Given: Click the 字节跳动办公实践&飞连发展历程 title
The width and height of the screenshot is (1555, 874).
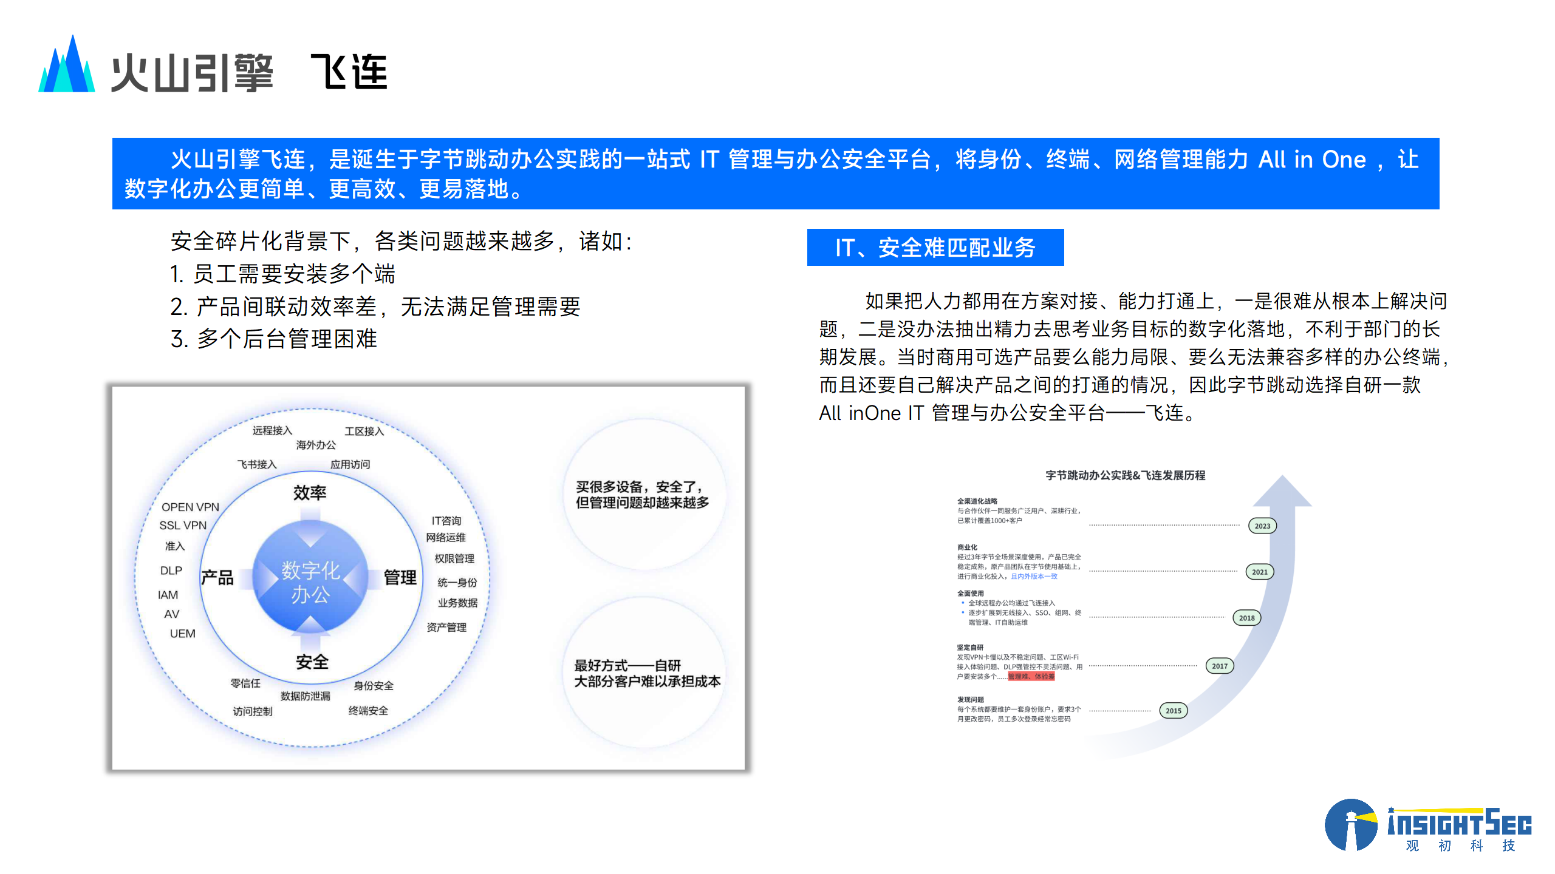Looking at the screenshot, I should (x=1126, y=475).
